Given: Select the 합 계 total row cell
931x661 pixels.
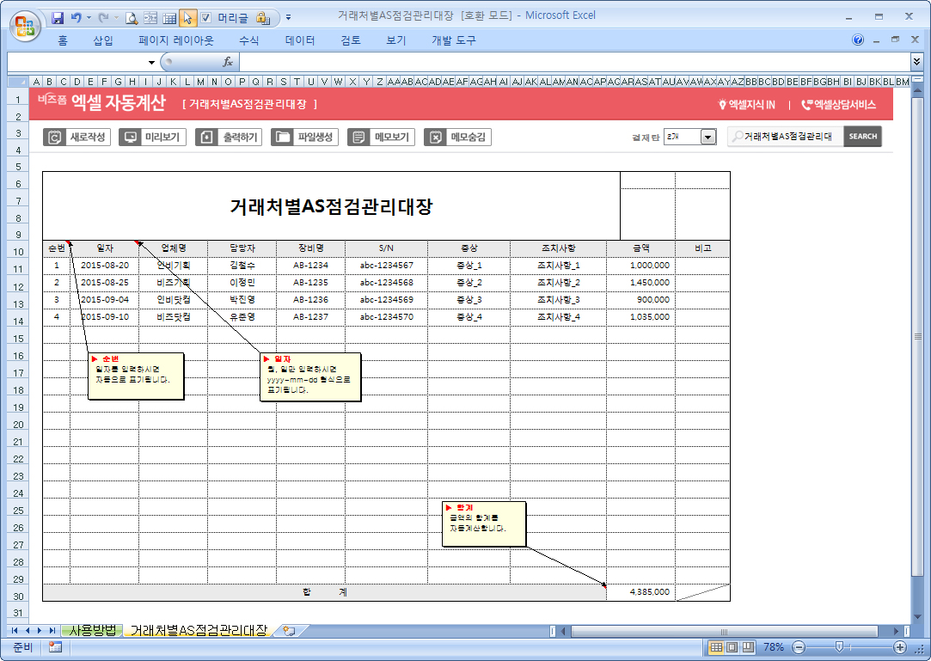Looking at the screenshot, I should pyautogui.click(x=324, y=592).
